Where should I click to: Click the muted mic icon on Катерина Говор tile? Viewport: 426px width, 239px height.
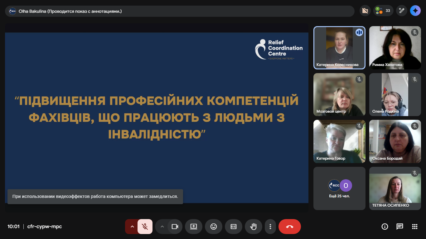359,126
